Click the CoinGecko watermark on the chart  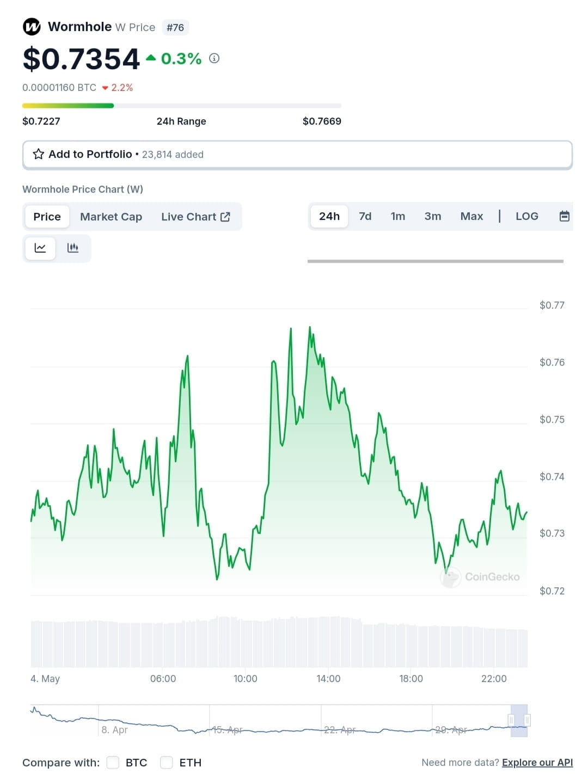point(481,577)
